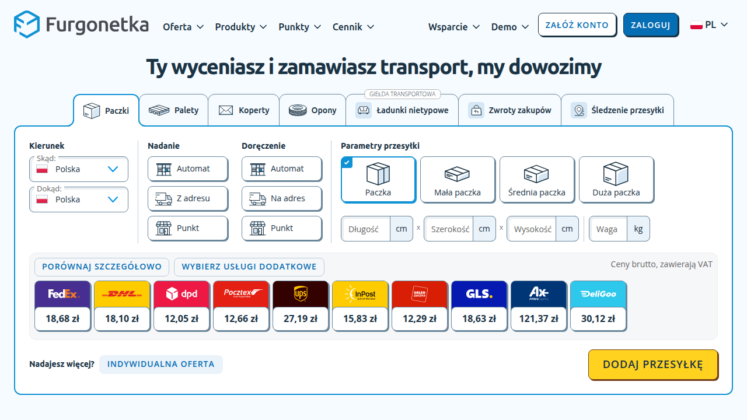747x420 pixels.
Task: Select the InPost carrier logo
Action: coord(361,294)
